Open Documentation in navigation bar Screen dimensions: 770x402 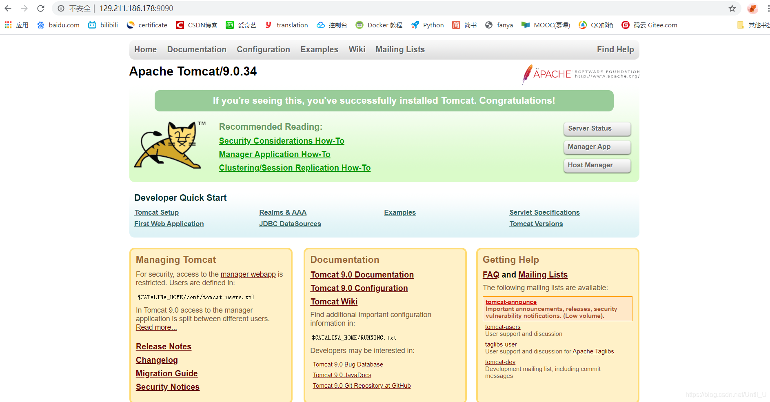click(197, 49)
